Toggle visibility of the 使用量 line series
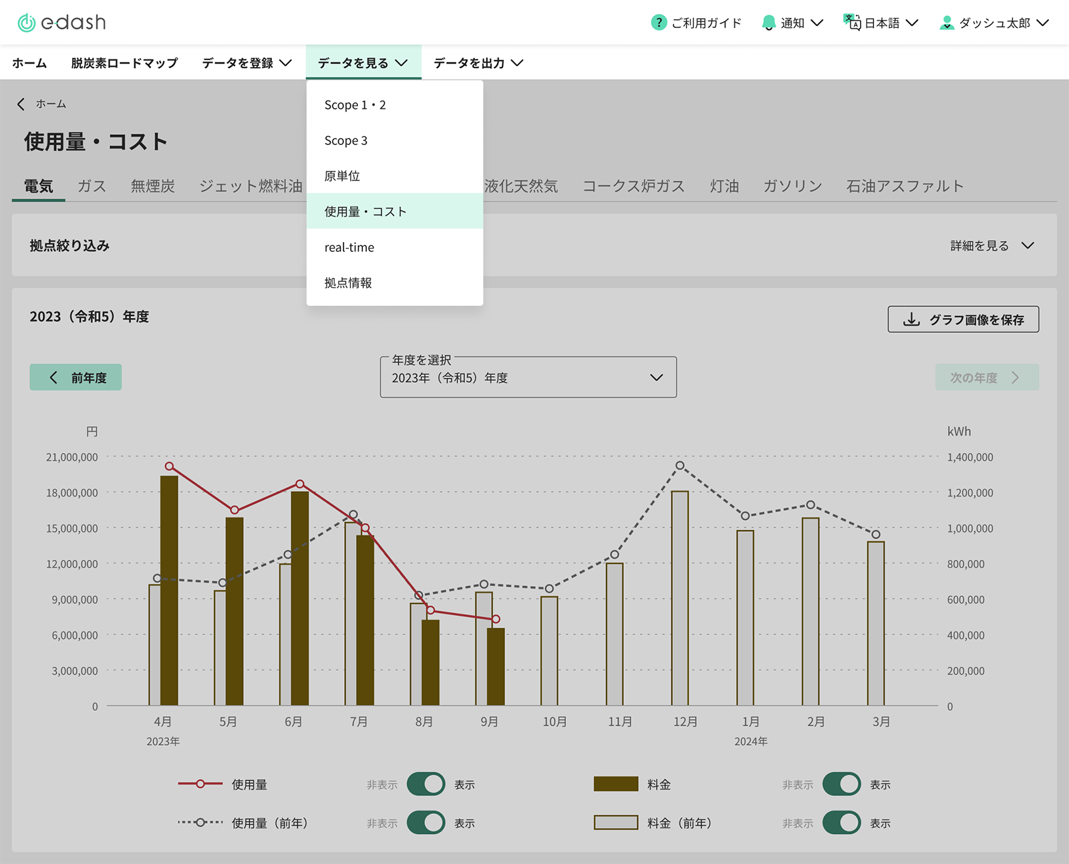The height and width of the screenshot is (864, 1069). pos(426,784)
